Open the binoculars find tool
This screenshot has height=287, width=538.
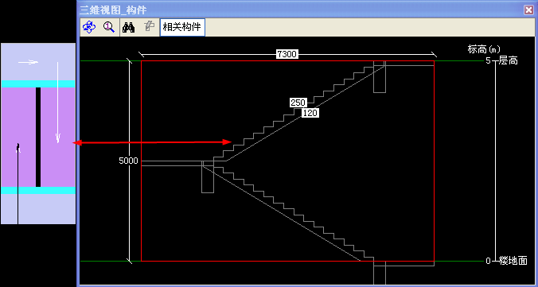[x=129, y=28]
